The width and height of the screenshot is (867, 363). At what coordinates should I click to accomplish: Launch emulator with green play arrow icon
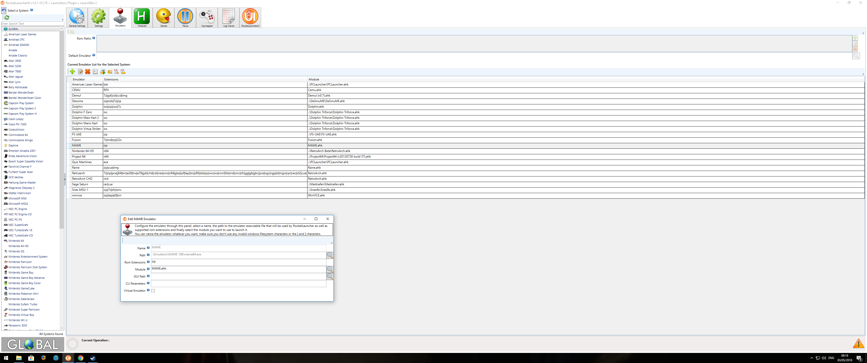click(103, 71)
